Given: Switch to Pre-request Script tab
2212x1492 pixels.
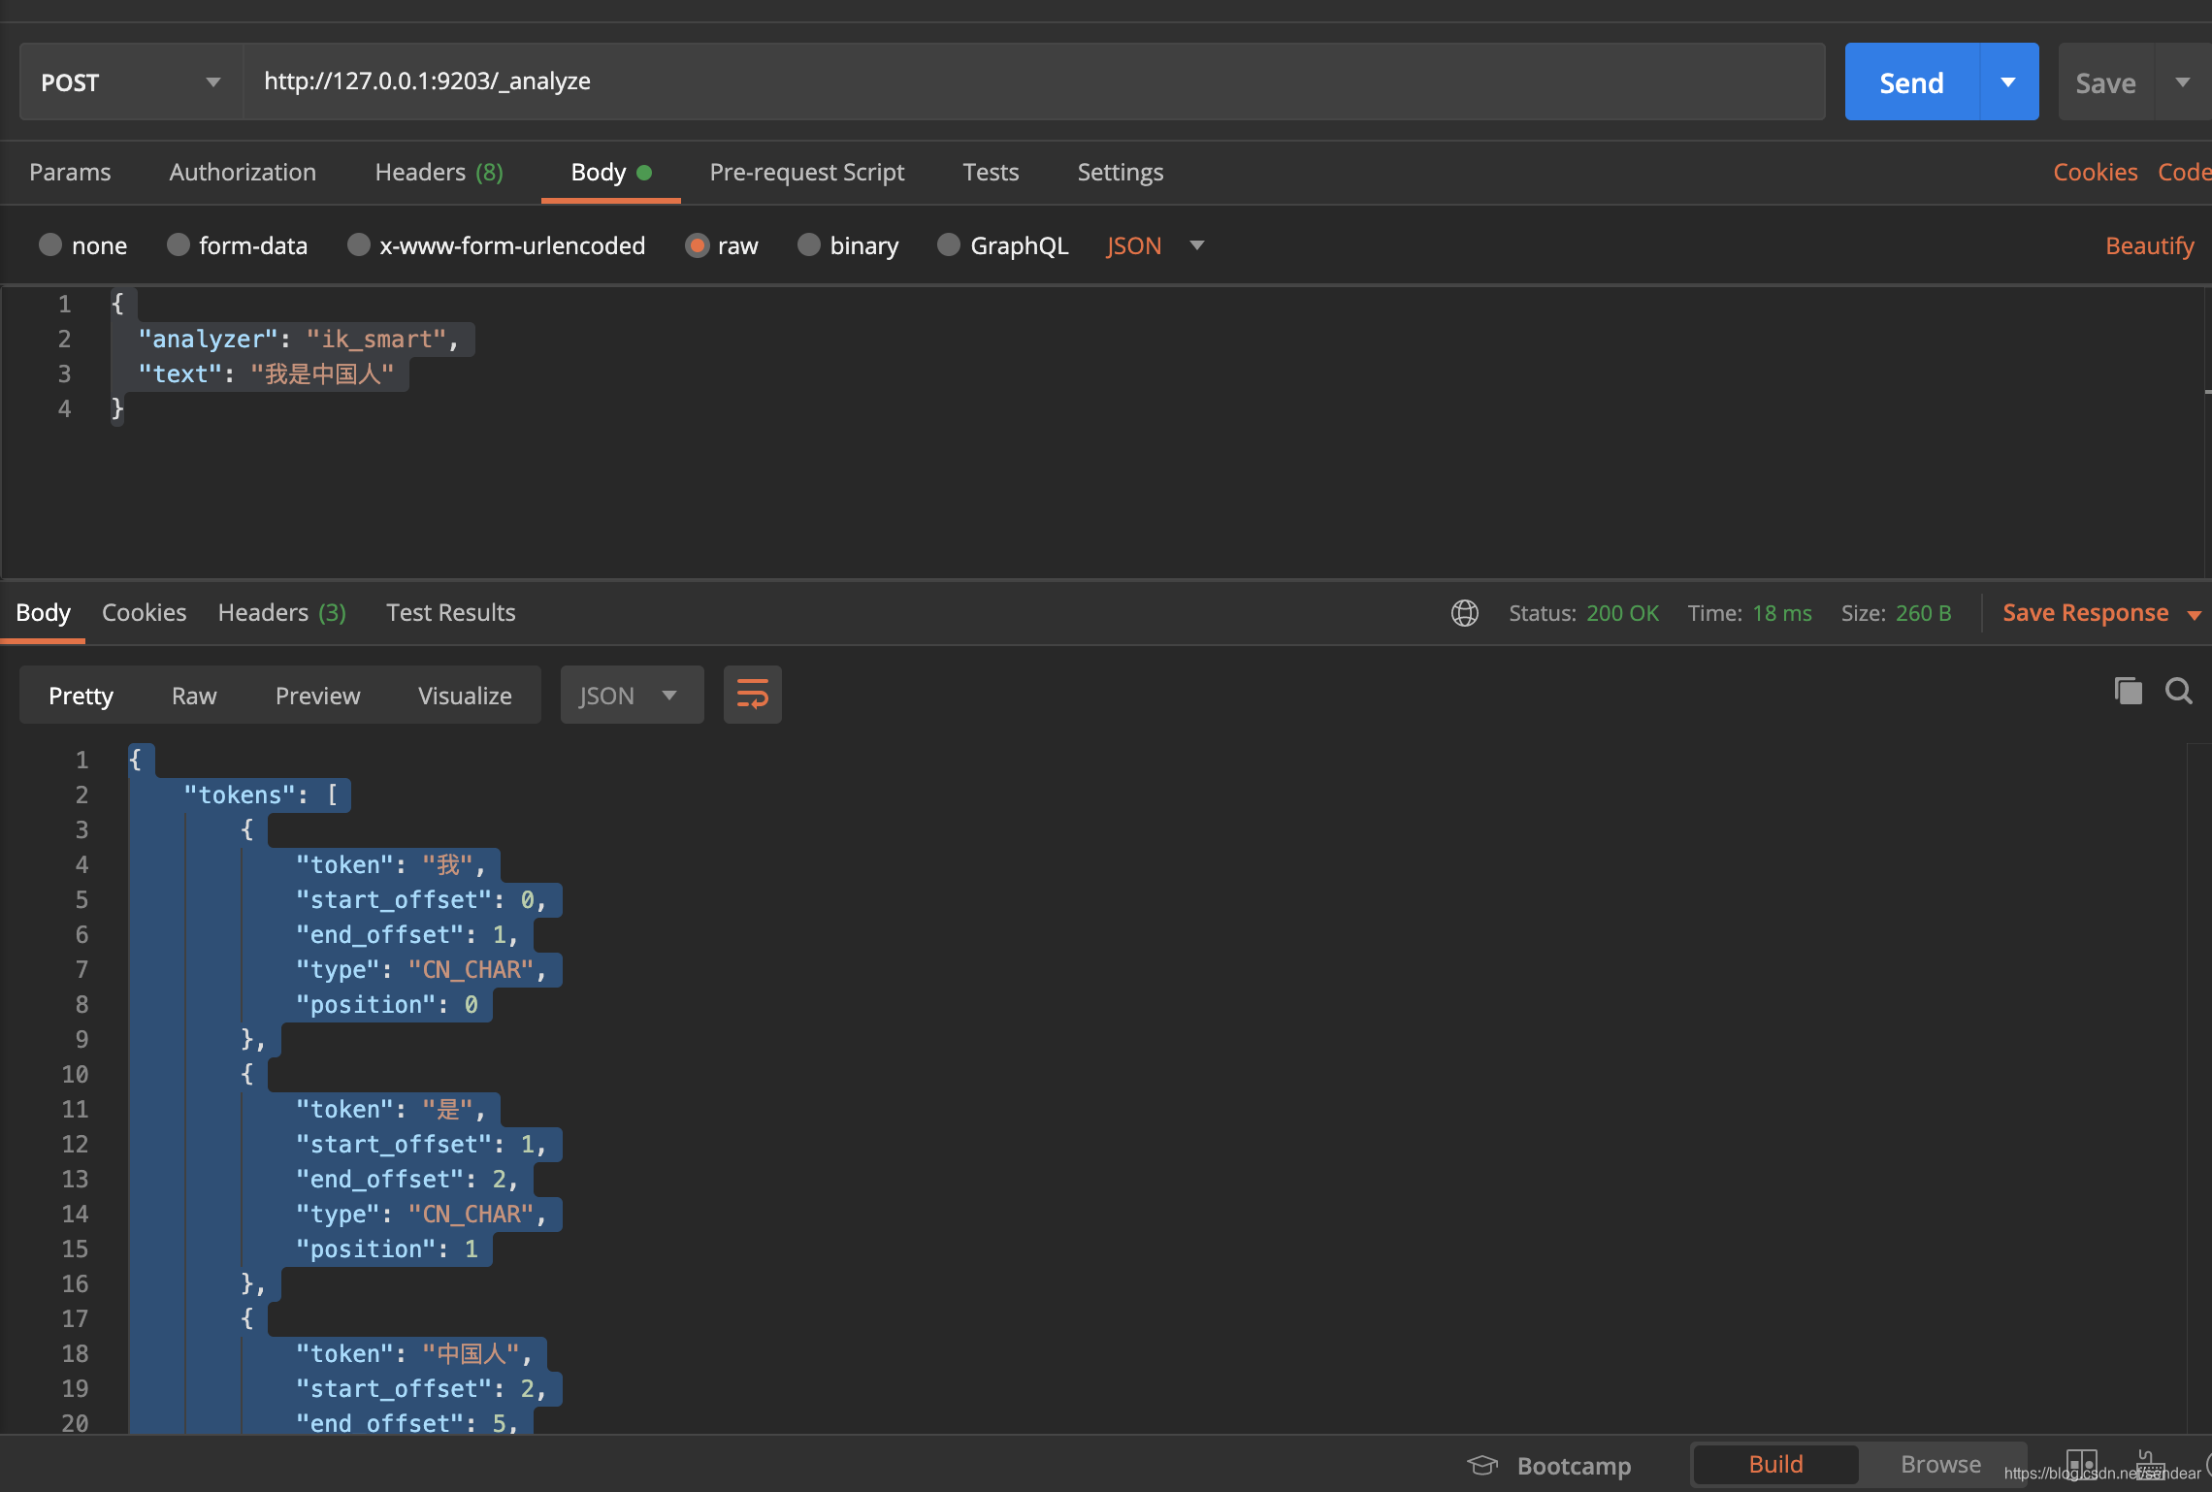Looking at the screenshot, I should pos(806,173).
